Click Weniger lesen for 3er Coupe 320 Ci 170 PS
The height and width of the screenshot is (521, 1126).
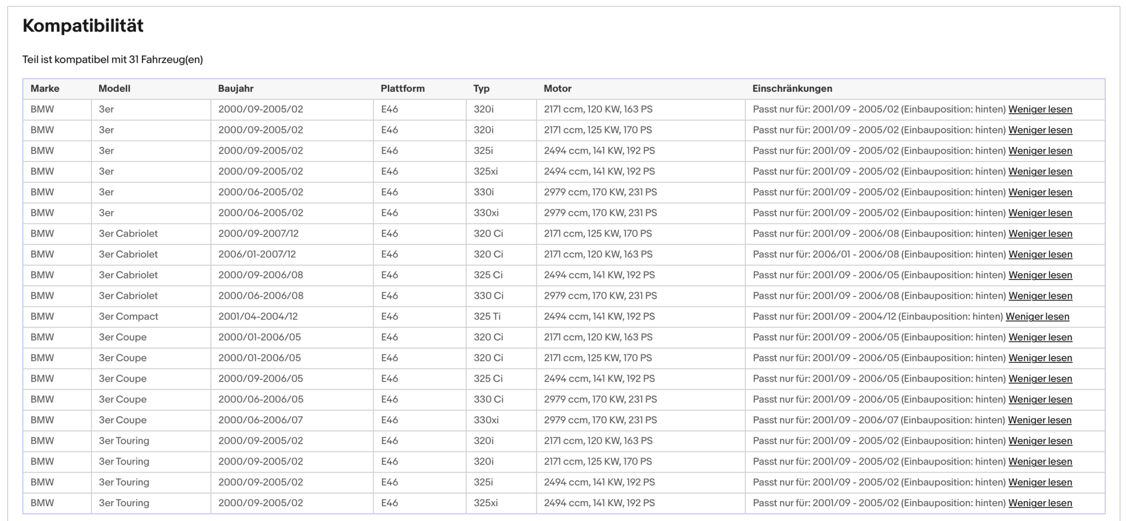click(1040, 358)
